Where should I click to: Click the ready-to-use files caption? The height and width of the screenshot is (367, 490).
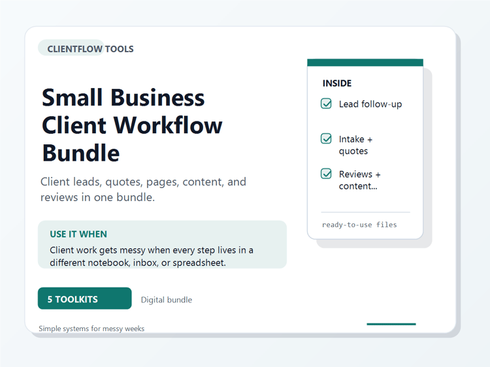[359, 225]
